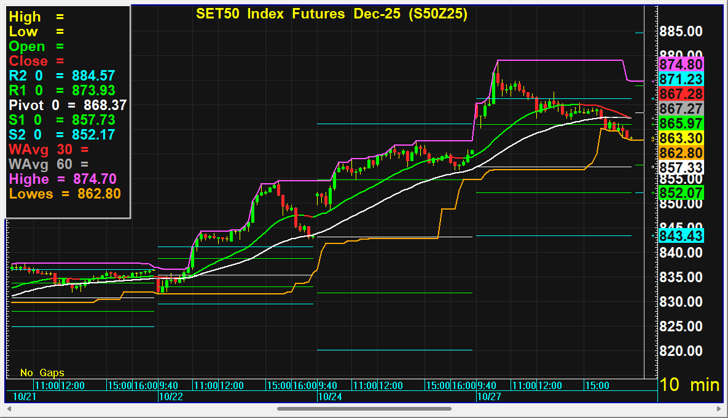This screenshot has width=728, height=418.
Task: Select the red 867.28 price marker
Action: pyautogui.click(x=681, y=94)
